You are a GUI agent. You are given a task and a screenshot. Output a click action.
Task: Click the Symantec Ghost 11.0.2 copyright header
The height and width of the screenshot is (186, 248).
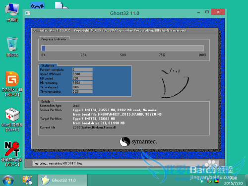[110, 30]
